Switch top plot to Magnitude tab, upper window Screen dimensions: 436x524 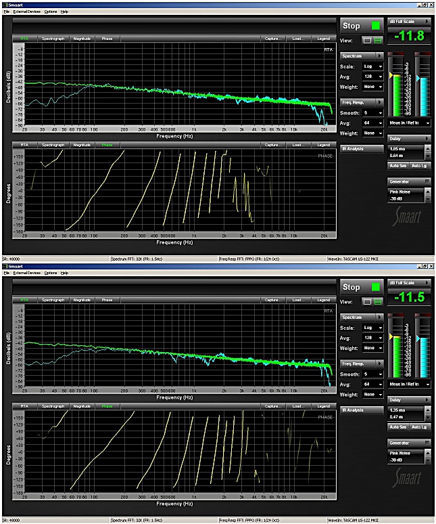coord(82,39)
